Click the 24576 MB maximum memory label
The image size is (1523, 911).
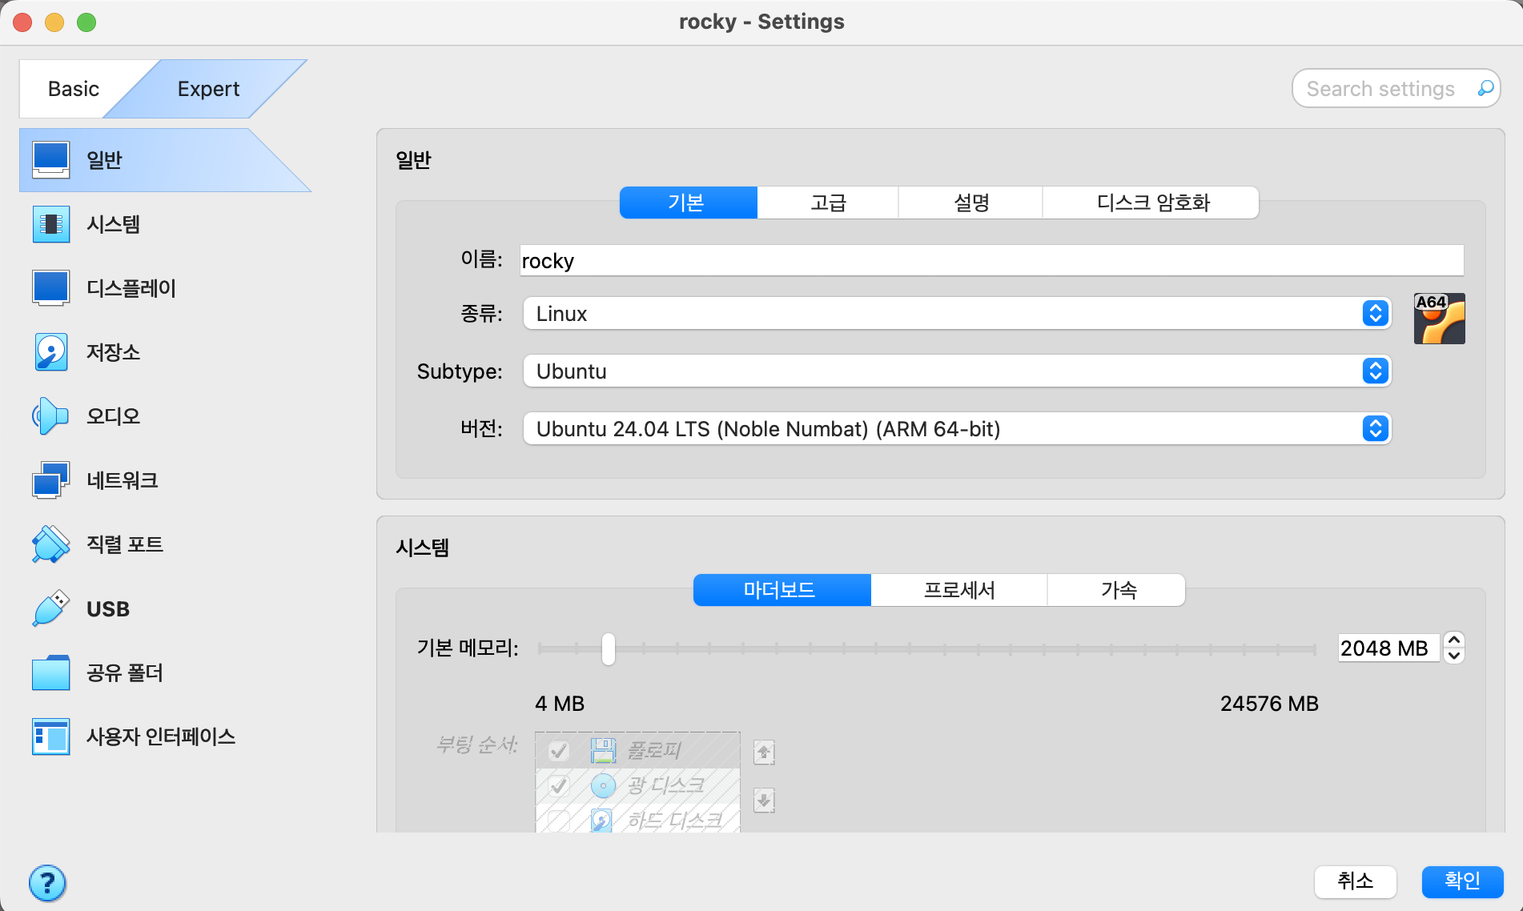click(1269, 704)
